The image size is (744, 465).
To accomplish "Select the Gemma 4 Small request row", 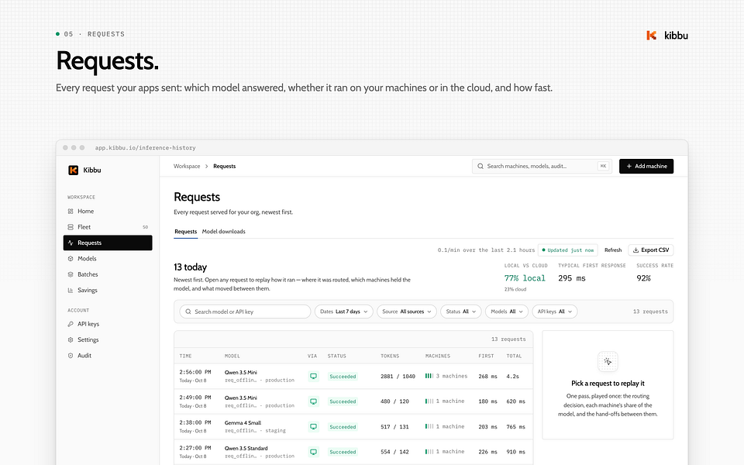I will pos(353,426).
